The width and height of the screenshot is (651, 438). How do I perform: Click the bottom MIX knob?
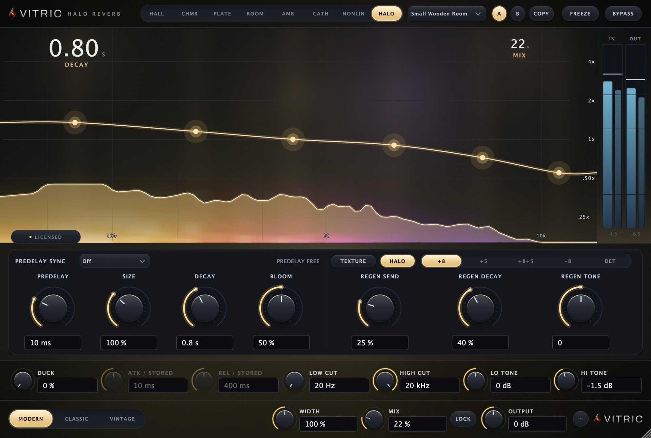373,419
